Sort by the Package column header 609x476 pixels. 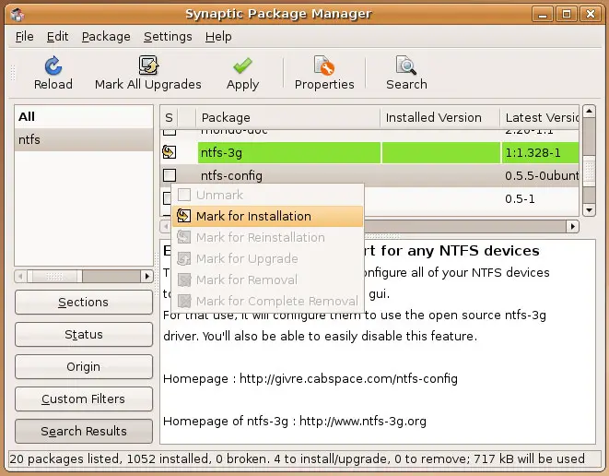pyautogui.click(x=287, y=117)
